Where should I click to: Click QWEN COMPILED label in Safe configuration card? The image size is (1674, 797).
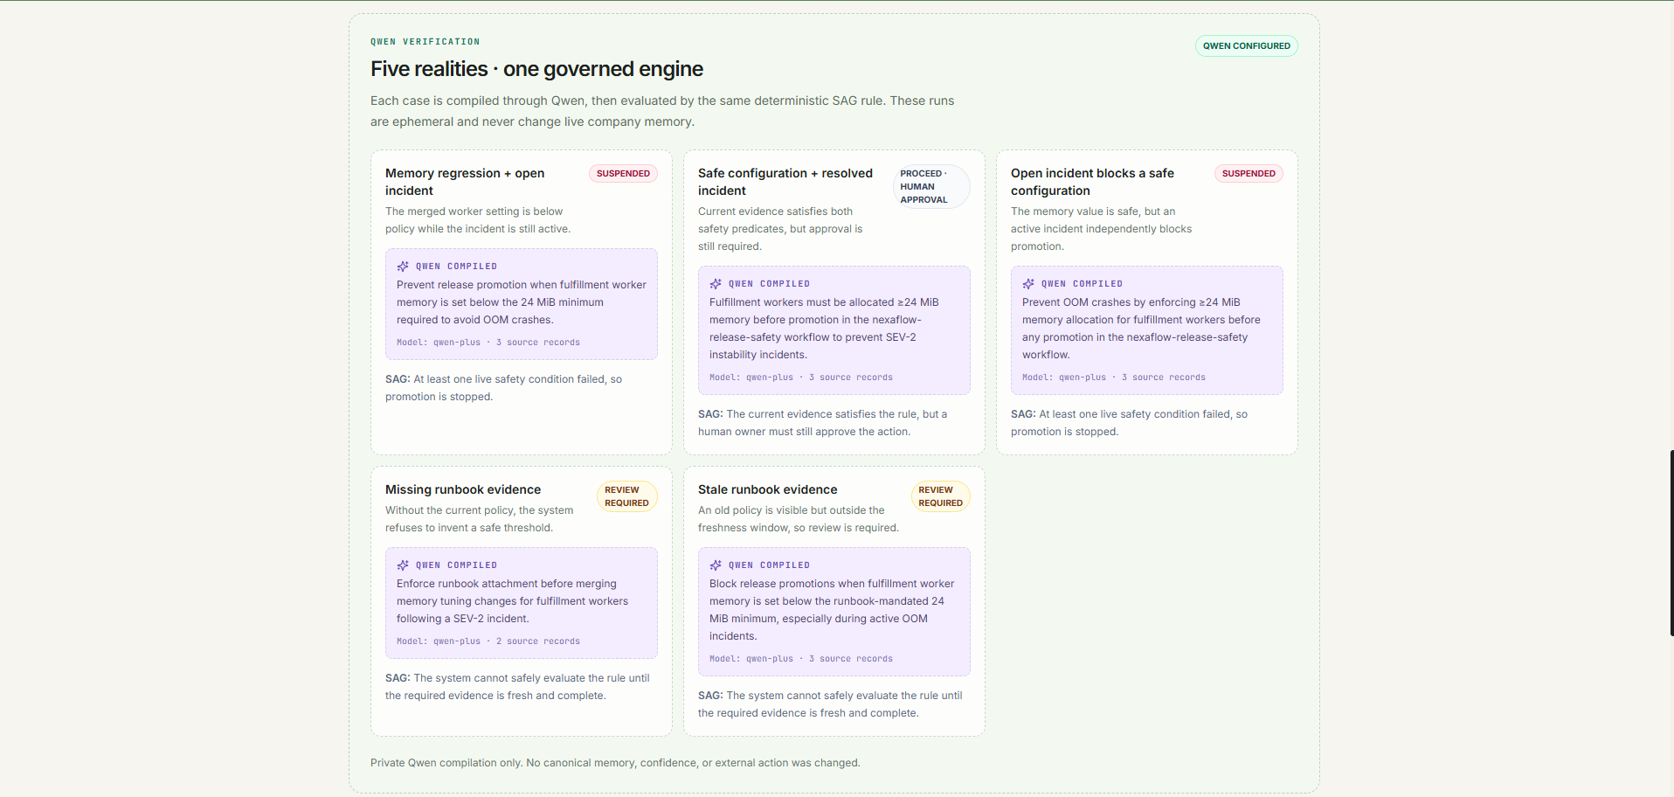[769, 284]
